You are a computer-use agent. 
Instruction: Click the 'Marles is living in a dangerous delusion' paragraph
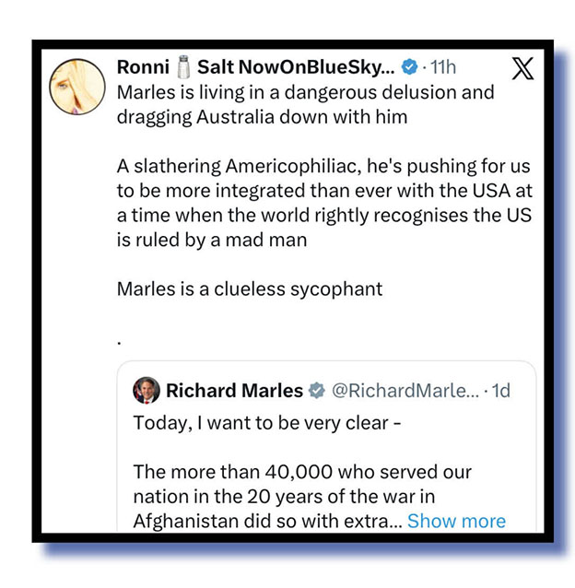click(x=304, y=105)
